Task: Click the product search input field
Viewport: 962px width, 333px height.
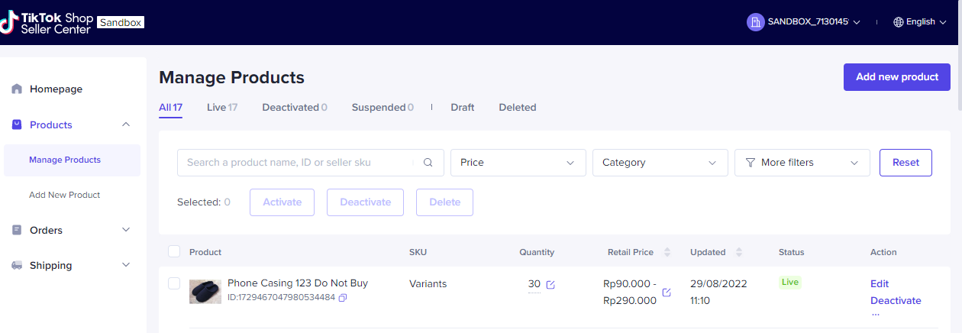Action: coord(298,163)
